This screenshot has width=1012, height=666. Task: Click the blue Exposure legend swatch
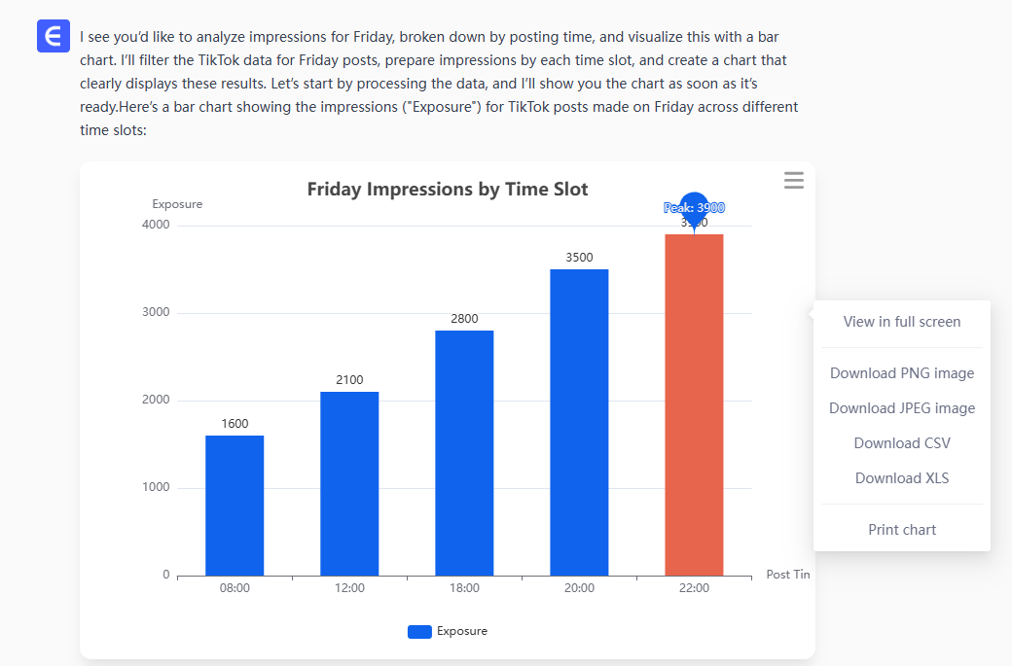tap(419, 632)
